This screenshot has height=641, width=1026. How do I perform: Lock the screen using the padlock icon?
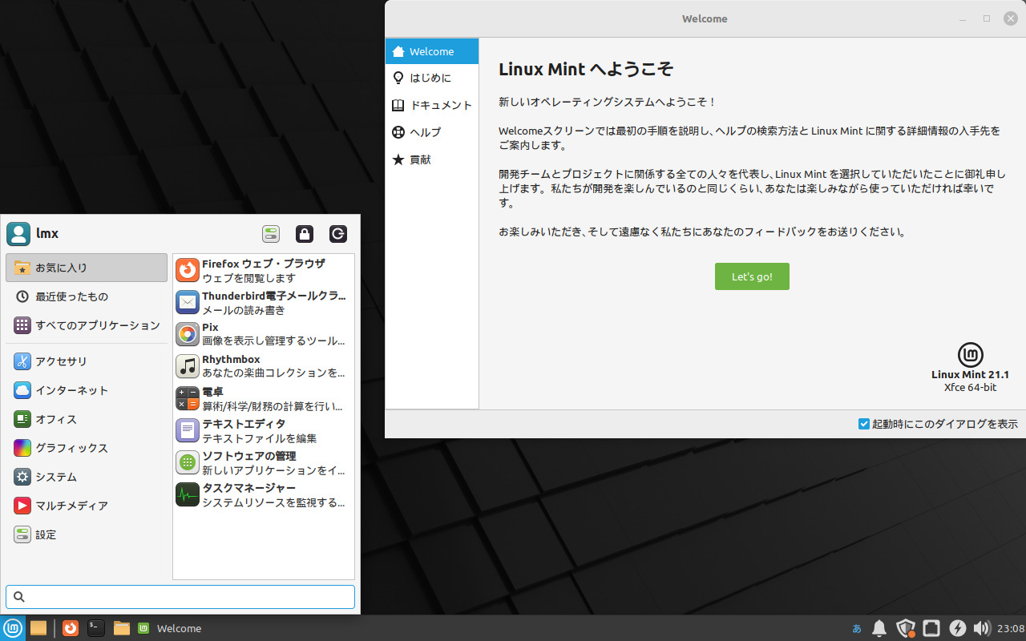[x=304, y=233]
